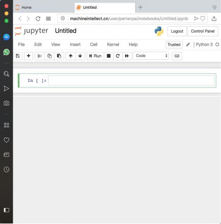221x224 pixels.
Task: Open the Help menu
Action: tap(133, 44)
